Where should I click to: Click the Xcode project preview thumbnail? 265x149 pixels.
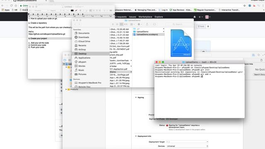[181, 43]
